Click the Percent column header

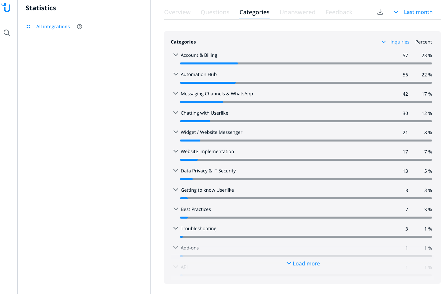pos(423,42)
